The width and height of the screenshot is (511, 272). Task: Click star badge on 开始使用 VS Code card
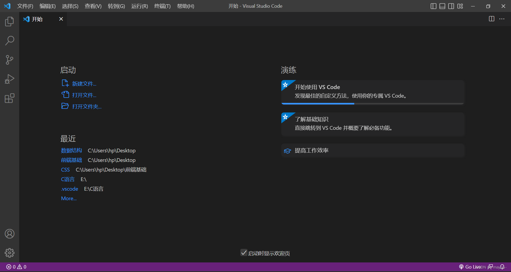tap(285, 85)
